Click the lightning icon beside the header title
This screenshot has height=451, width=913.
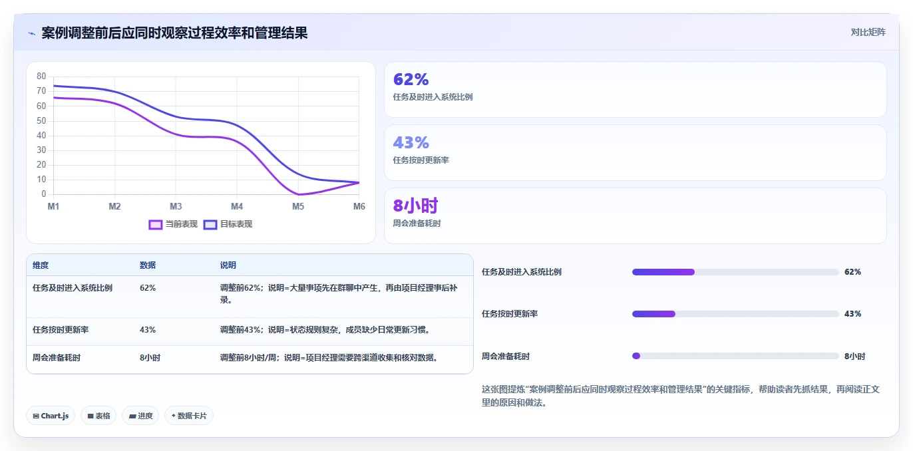pos(31,33)
